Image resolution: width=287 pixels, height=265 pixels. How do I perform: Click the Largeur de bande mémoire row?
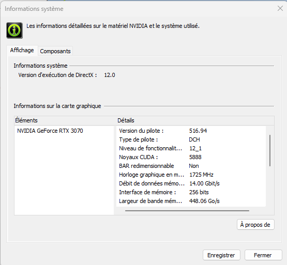191,201
